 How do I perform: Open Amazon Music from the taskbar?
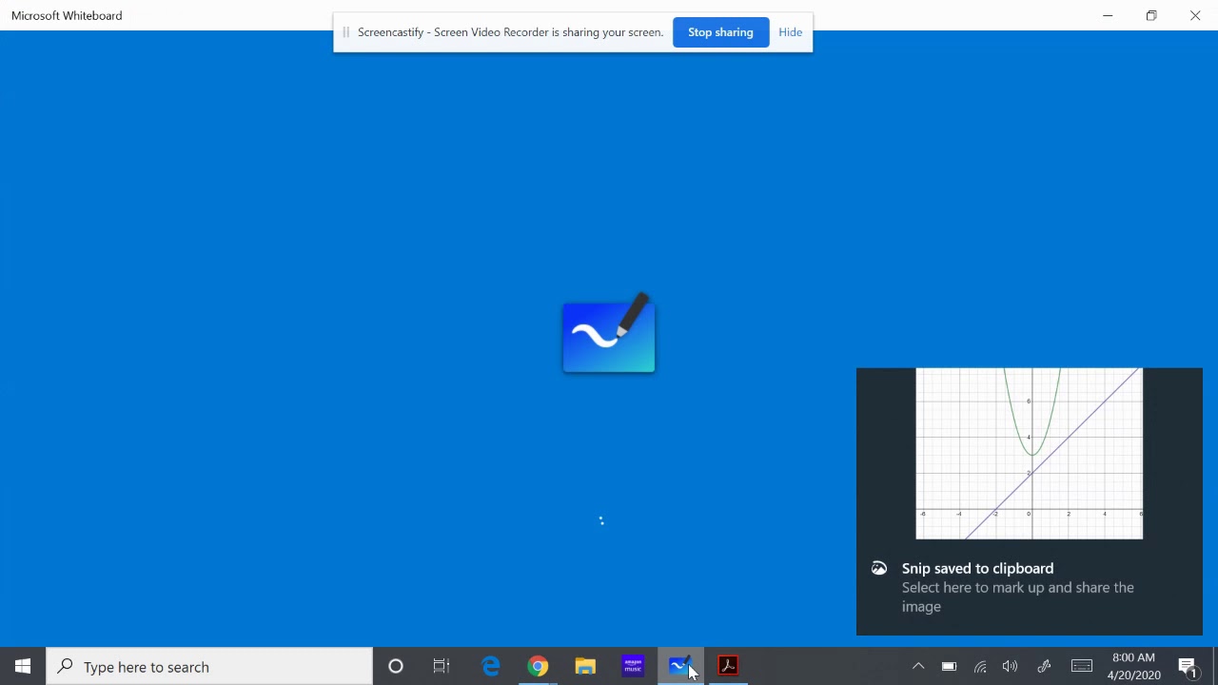(633, 666)
